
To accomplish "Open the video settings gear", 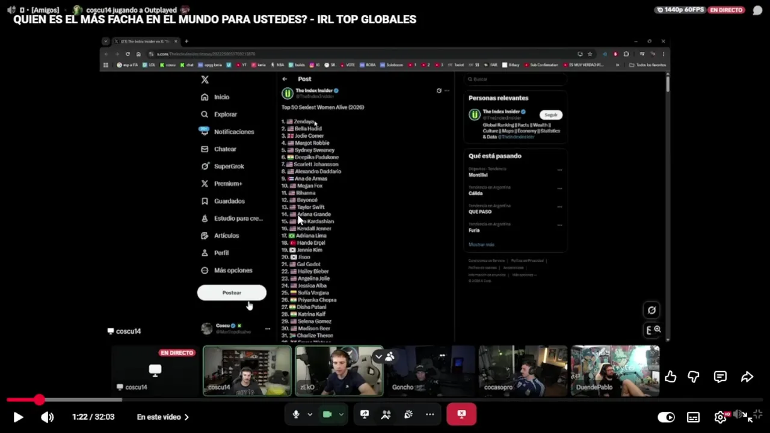I will [720, 417].
